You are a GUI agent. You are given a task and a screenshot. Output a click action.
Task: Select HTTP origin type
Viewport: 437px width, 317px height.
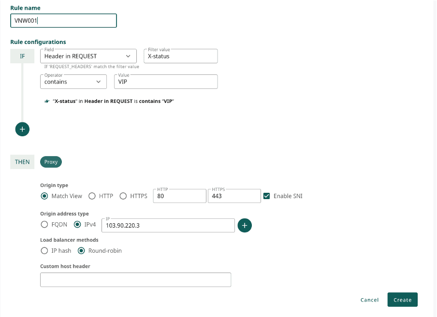[92, 196]
